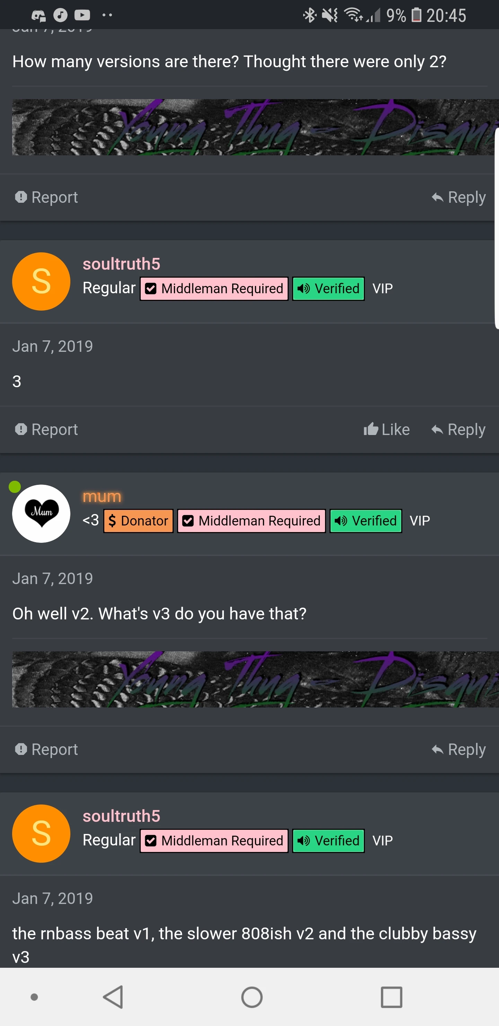499x1026 pixels.
Task: Open first soultruth5 username link
Action: pyautogui.click(x=122, y=264)
